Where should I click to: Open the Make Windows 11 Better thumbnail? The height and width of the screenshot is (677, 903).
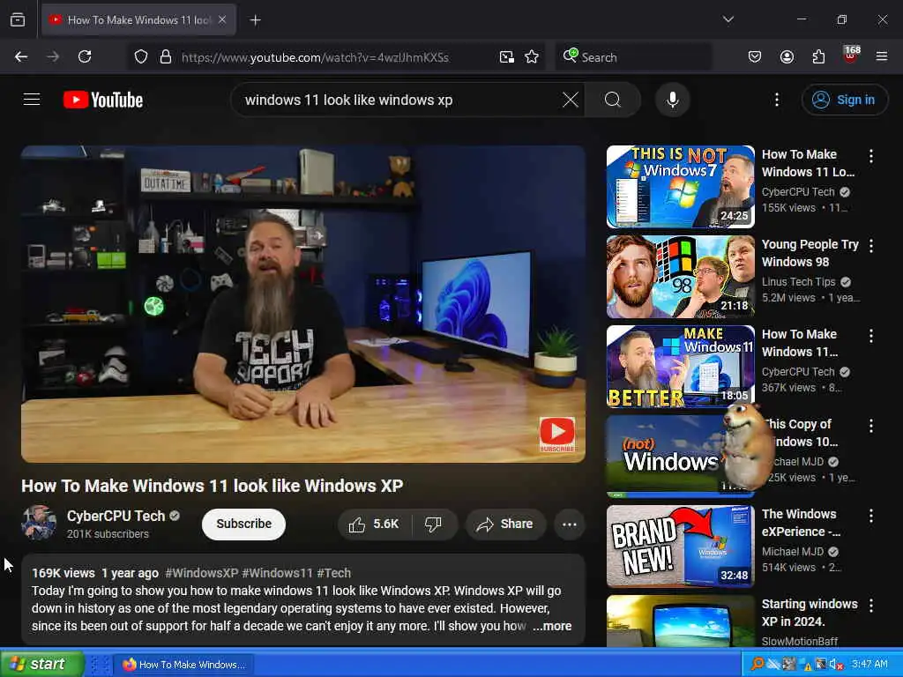[680, 367]
